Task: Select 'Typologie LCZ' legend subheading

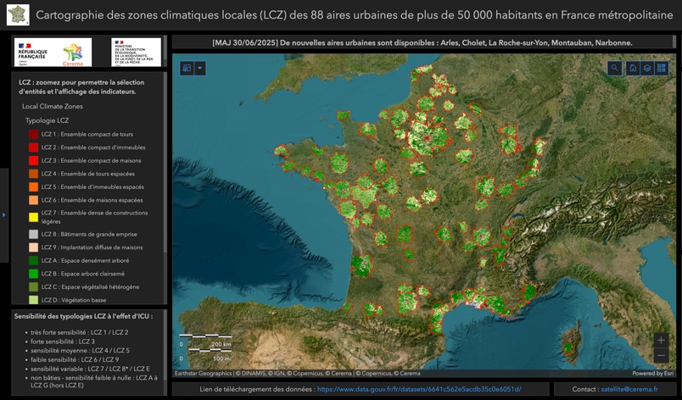Action: click(x=47, y=120)
